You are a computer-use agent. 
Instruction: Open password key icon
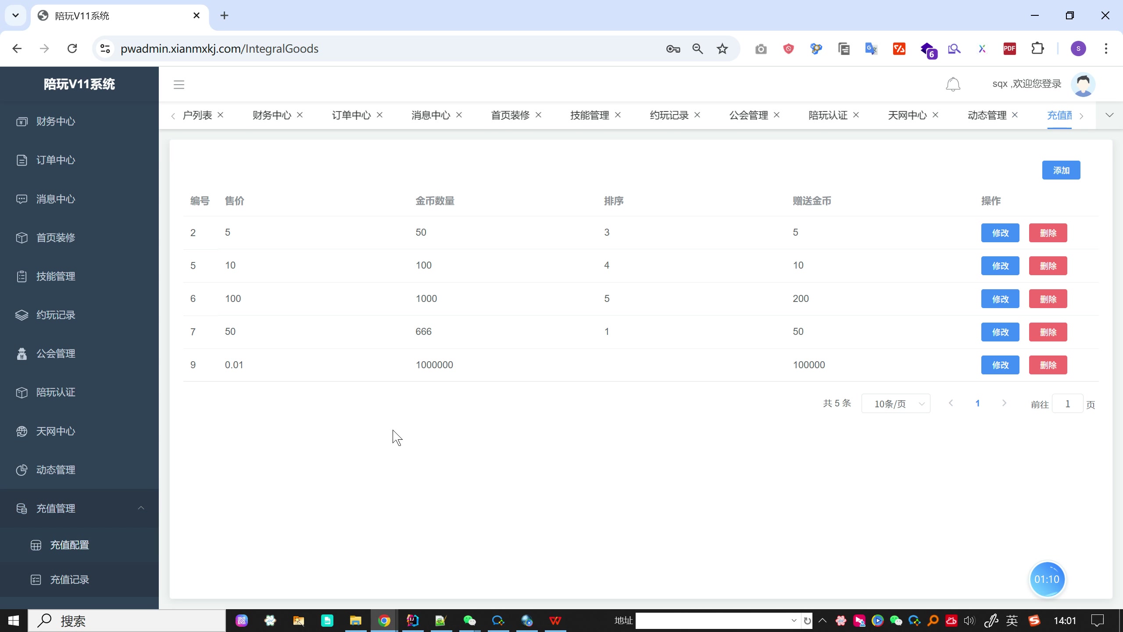pyautogui.click(x=673, y=49)
